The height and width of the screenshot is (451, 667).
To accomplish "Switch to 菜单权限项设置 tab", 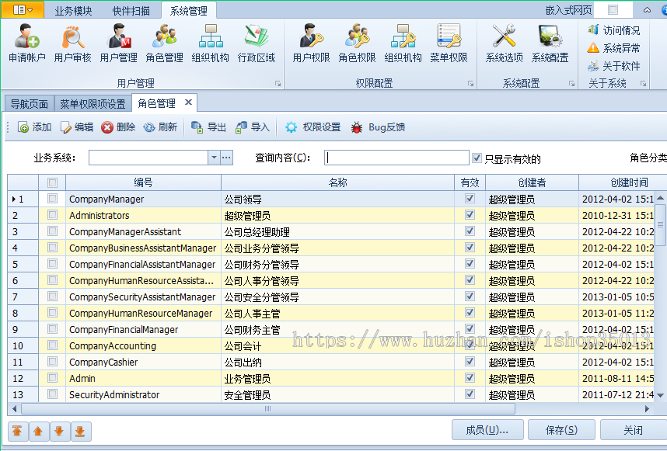I will point(93,103).
